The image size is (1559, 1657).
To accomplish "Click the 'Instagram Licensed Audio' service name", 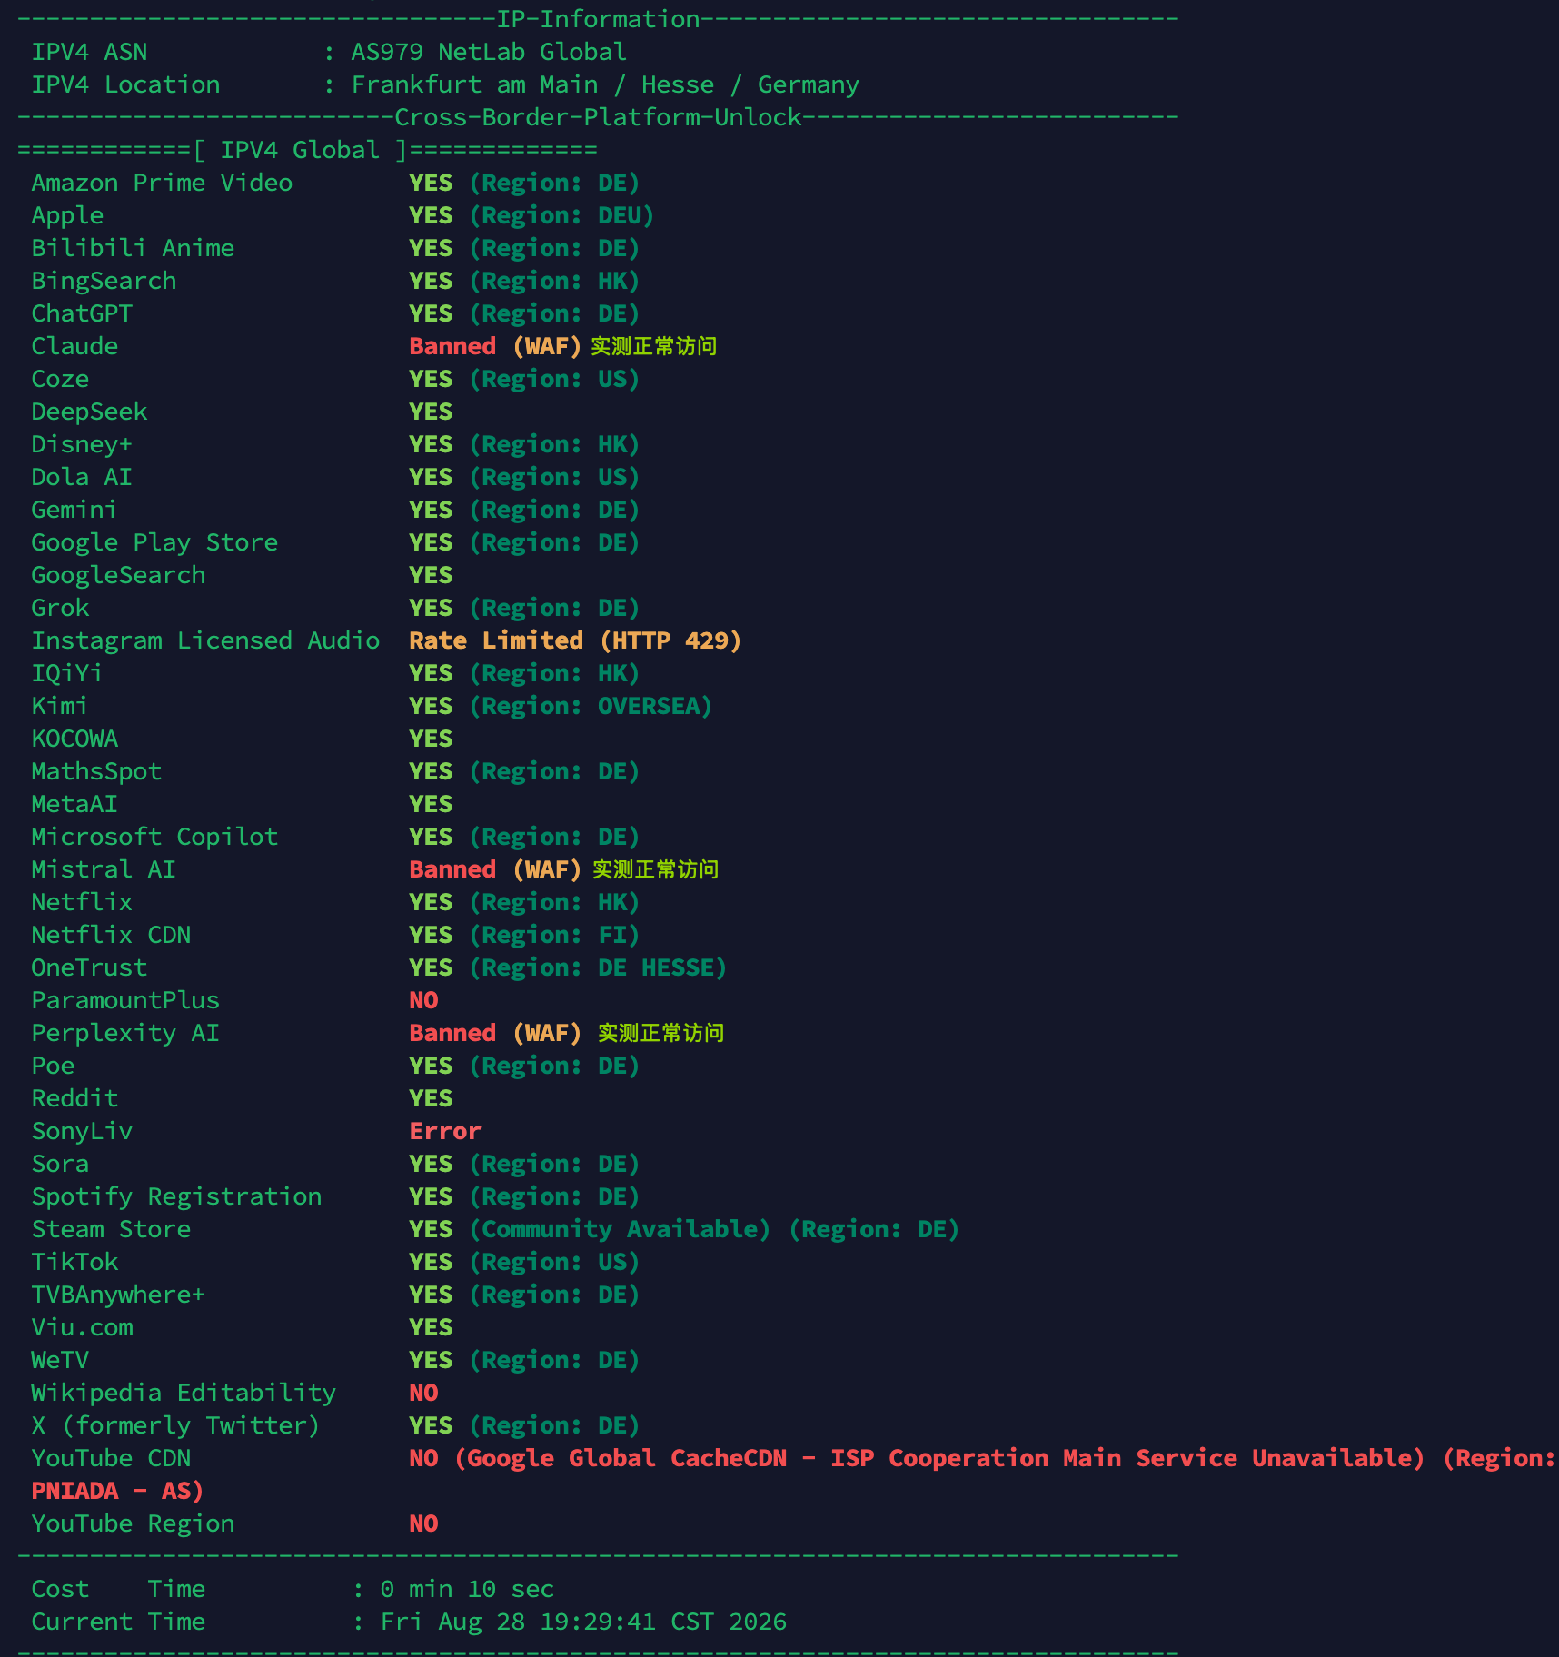I will pos(205,640).
